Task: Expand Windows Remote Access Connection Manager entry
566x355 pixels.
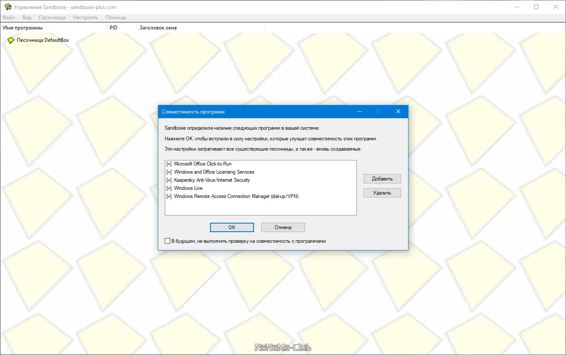Action: (x=169, y=196)
